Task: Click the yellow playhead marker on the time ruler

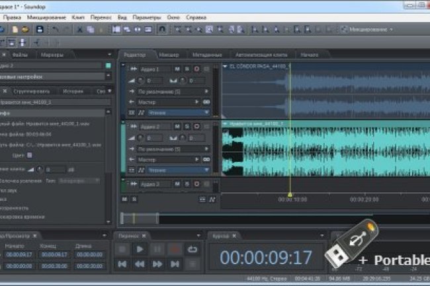Action: click(x=290, y=195)
